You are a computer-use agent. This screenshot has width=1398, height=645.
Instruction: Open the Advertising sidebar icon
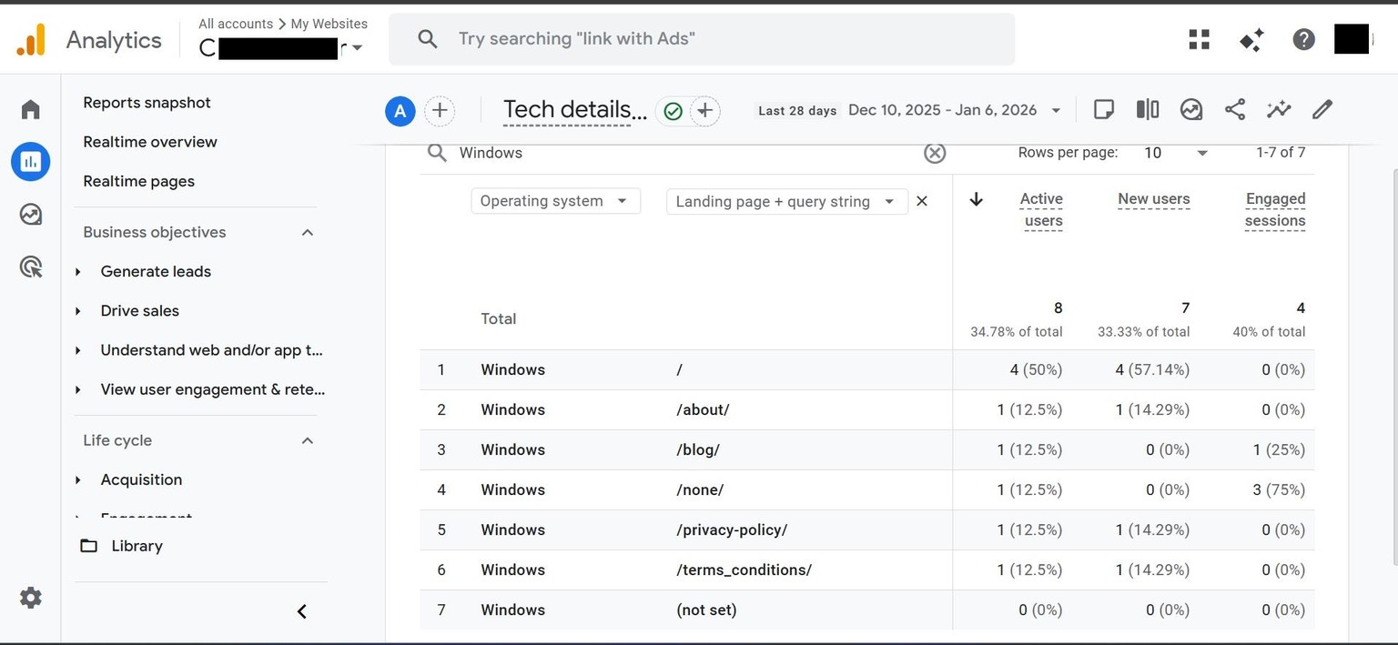31,267
